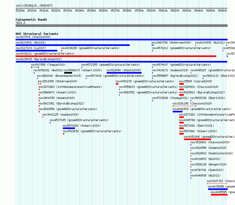Click nsv4576212 variant label

pyautogui.click(x=181, y=48)
